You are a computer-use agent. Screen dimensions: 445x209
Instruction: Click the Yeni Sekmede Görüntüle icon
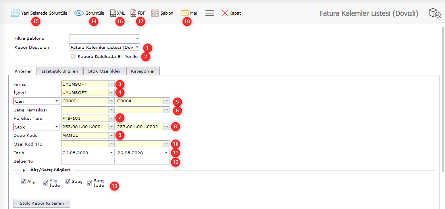tap(15, 13)
